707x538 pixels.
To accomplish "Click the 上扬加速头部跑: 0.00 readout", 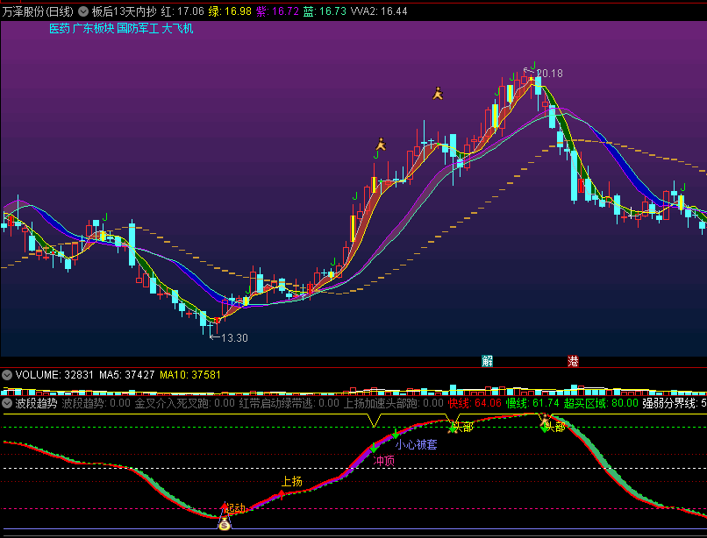I will (x=394, y=403).
